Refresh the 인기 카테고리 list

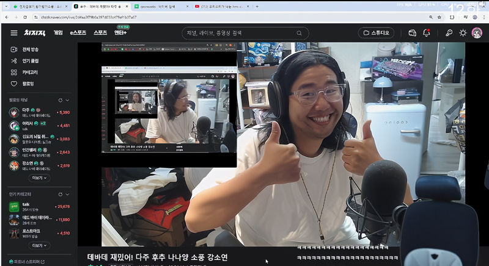point(60,193)
